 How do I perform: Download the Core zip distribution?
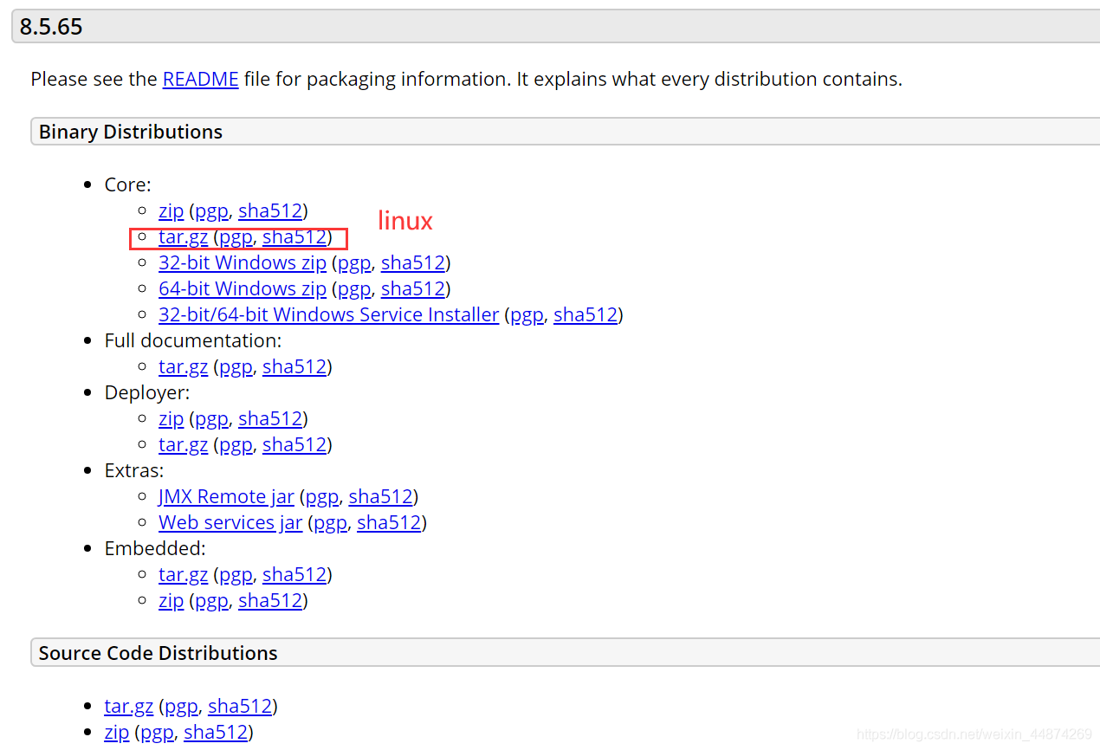pyautogui.click(x=171, y=210)
